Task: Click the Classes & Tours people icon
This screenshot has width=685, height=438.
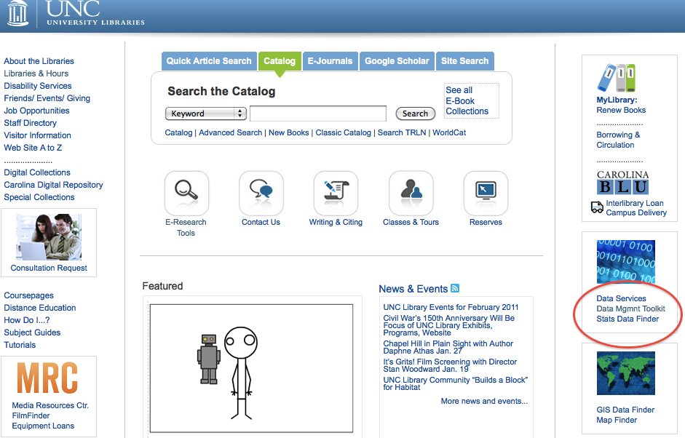Action: (411, 193)
